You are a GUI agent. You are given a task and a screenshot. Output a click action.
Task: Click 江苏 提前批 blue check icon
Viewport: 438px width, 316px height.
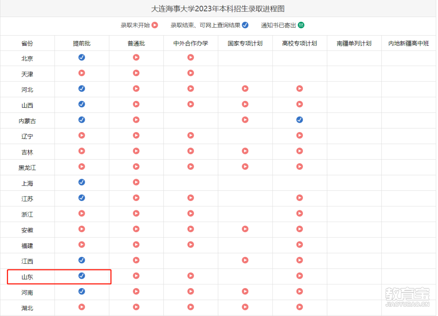[82, 198]
